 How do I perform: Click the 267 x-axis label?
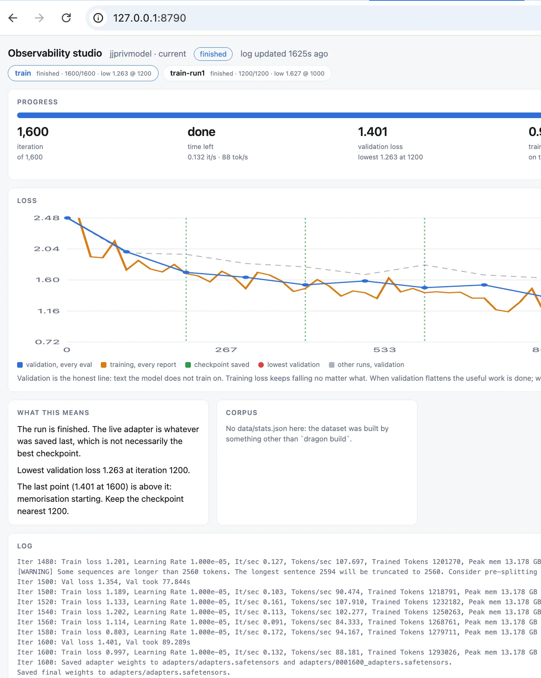click(x=226, y=350)
